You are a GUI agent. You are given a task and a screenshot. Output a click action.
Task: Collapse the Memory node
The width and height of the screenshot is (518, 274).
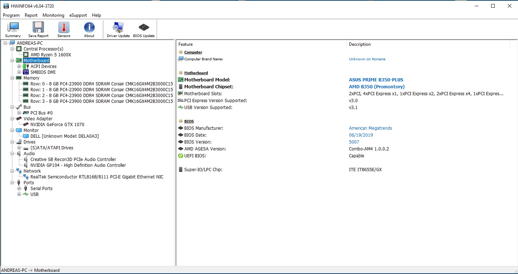(12, 78)
